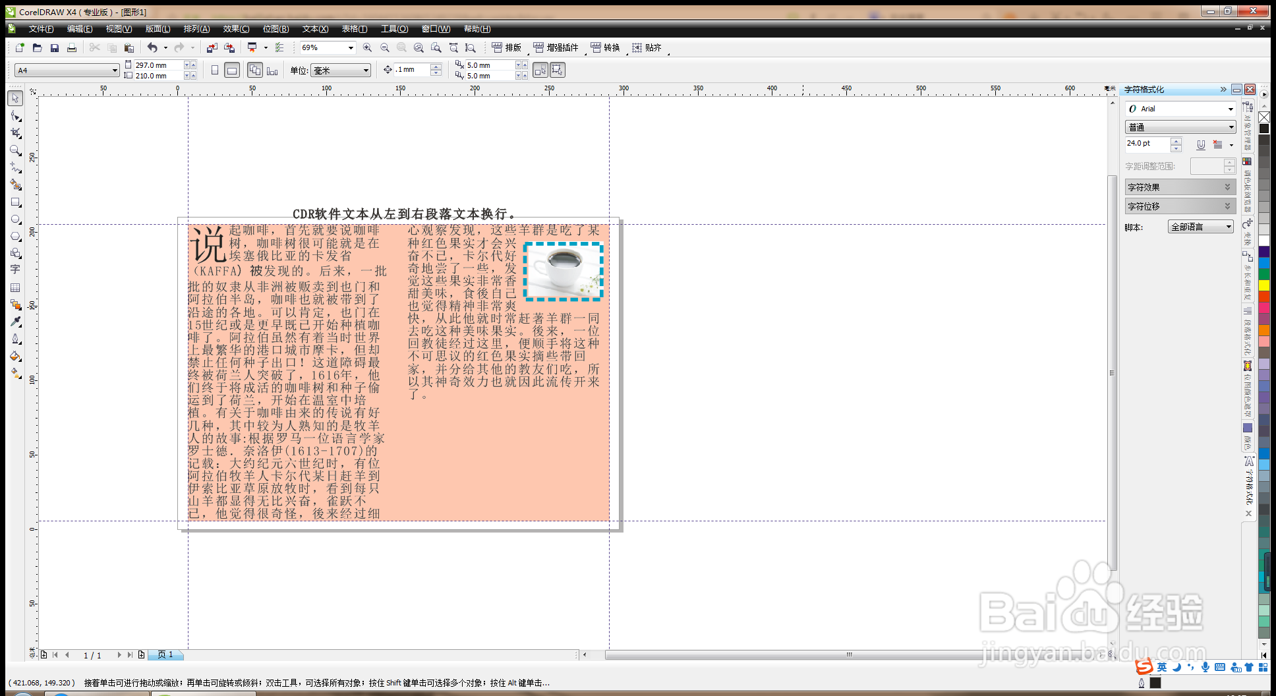
Task: Click the font size 24.0 pt field
Action: (1147, 144)
